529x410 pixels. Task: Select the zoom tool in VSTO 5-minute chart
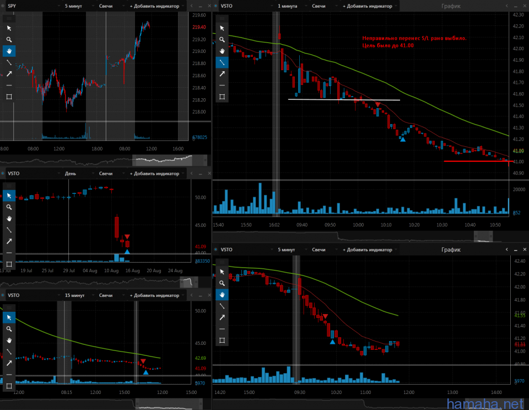(x=222, y=283)
